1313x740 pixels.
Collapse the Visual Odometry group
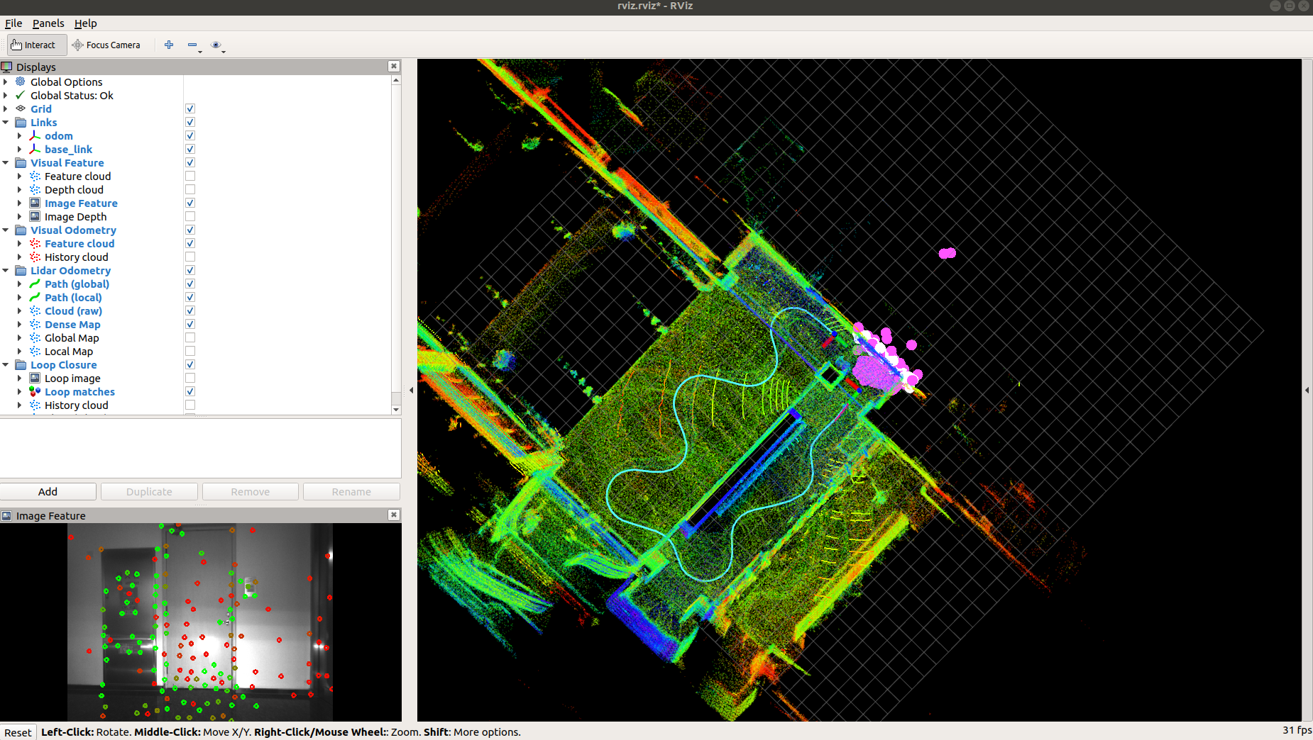tap(6, 230)
